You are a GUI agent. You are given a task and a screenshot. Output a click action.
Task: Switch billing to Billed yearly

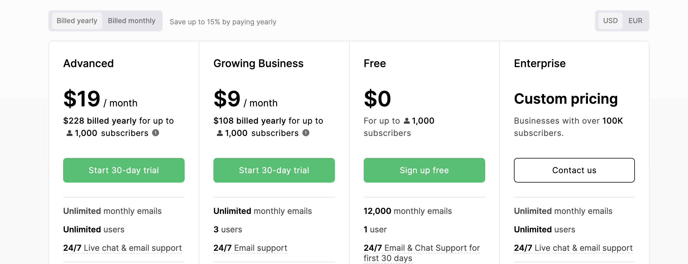pyautogui.click(x=77, y=21)
